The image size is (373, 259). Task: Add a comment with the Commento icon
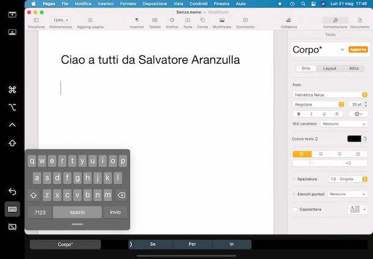[x=245, y=20]
